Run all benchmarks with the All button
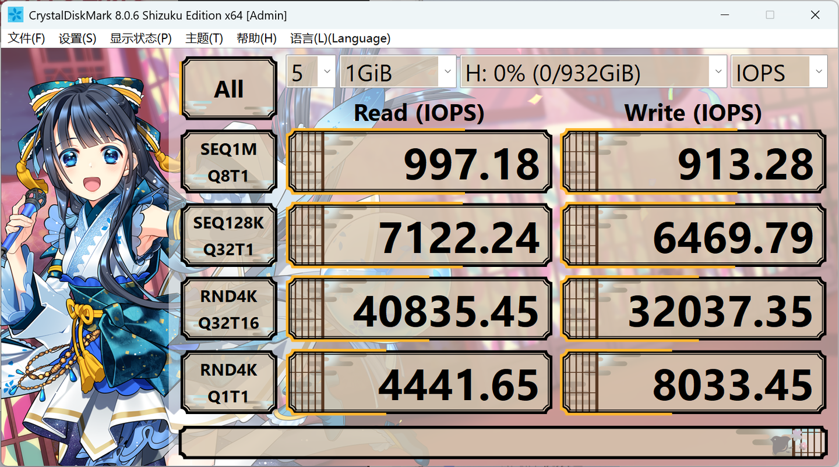The width and height of the screenshot is (839, 467). pos(229,89)
